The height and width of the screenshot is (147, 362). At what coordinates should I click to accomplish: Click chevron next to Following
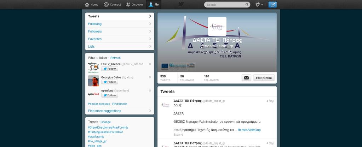[150, 24]
